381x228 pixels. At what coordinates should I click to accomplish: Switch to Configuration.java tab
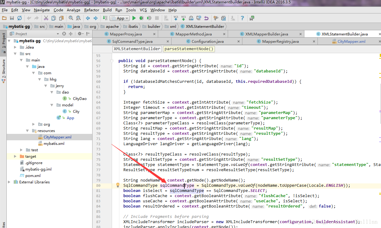[208, 41]
